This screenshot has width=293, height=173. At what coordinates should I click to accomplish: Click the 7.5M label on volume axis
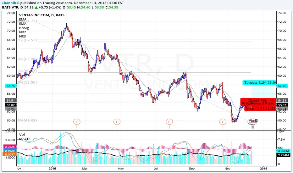tap(282, 140)
